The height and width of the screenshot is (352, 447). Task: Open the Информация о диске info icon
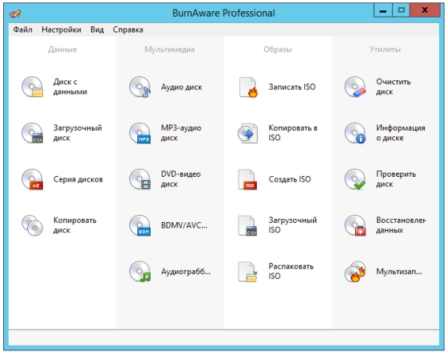click(355, 133)
